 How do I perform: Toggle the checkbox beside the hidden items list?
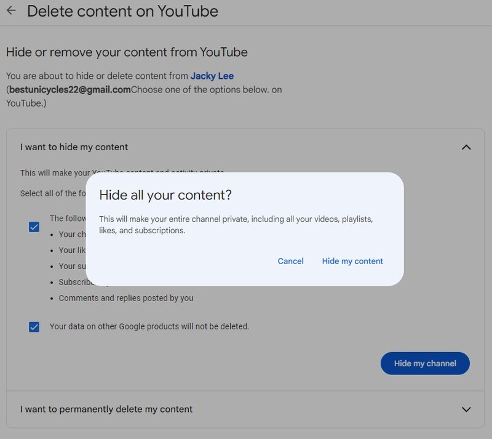tap(34, 227)
